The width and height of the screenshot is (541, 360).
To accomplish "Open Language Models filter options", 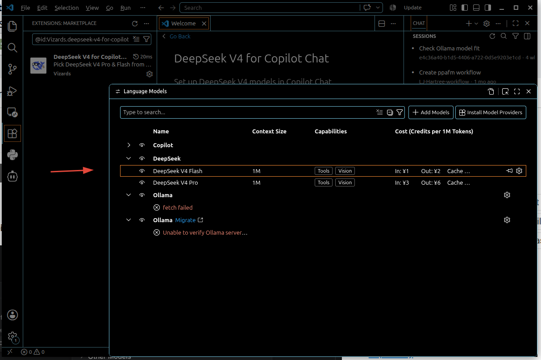I will pos(400,112).
